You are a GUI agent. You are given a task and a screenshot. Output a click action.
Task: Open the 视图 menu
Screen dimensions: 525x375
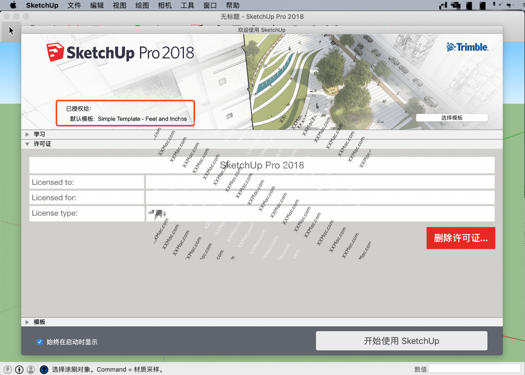tap(119, 5)
